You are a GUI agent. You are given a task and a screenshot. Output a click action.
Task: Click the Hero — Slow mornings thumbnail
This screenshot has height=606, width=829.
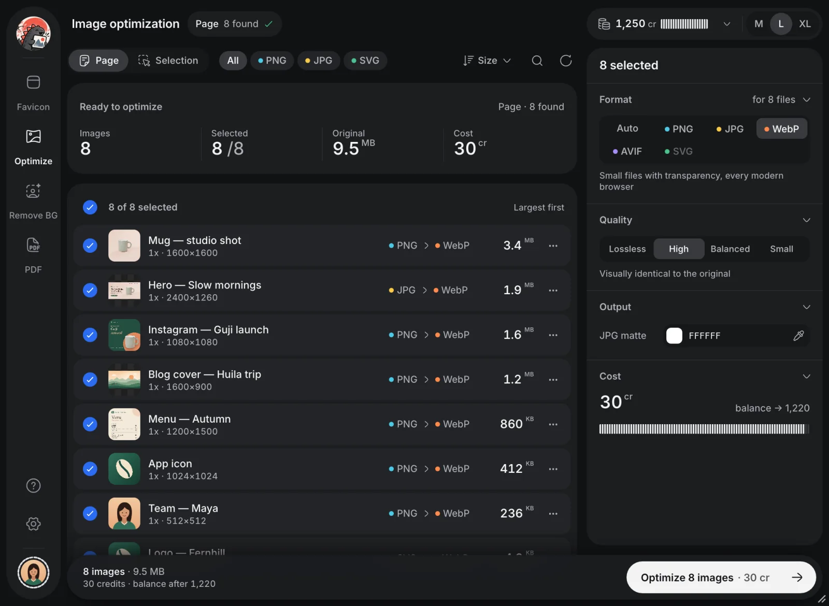coord(124,290)
